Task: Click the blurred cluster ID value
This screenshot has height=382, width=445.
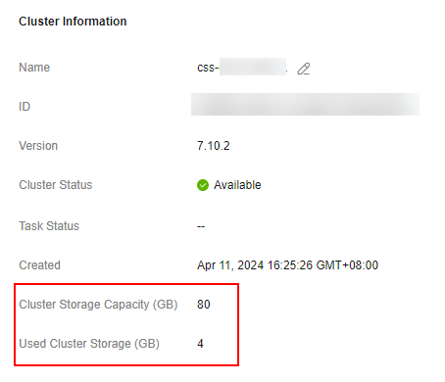Action: (x=305, y=104)
